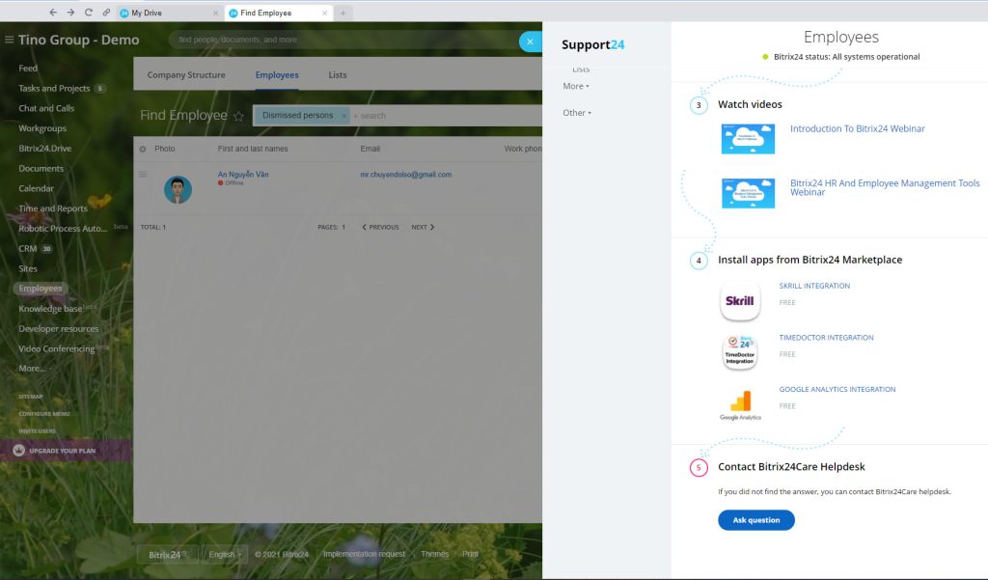Viewport: 988px width, 580px height.
Task: Open Tasks and Projects in sidebar
Action: point(54,88)
